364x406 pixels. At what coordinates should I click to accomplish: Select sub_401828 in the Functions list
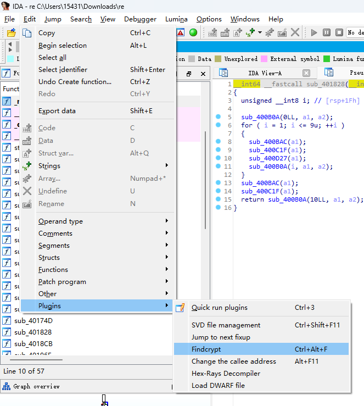33,332
